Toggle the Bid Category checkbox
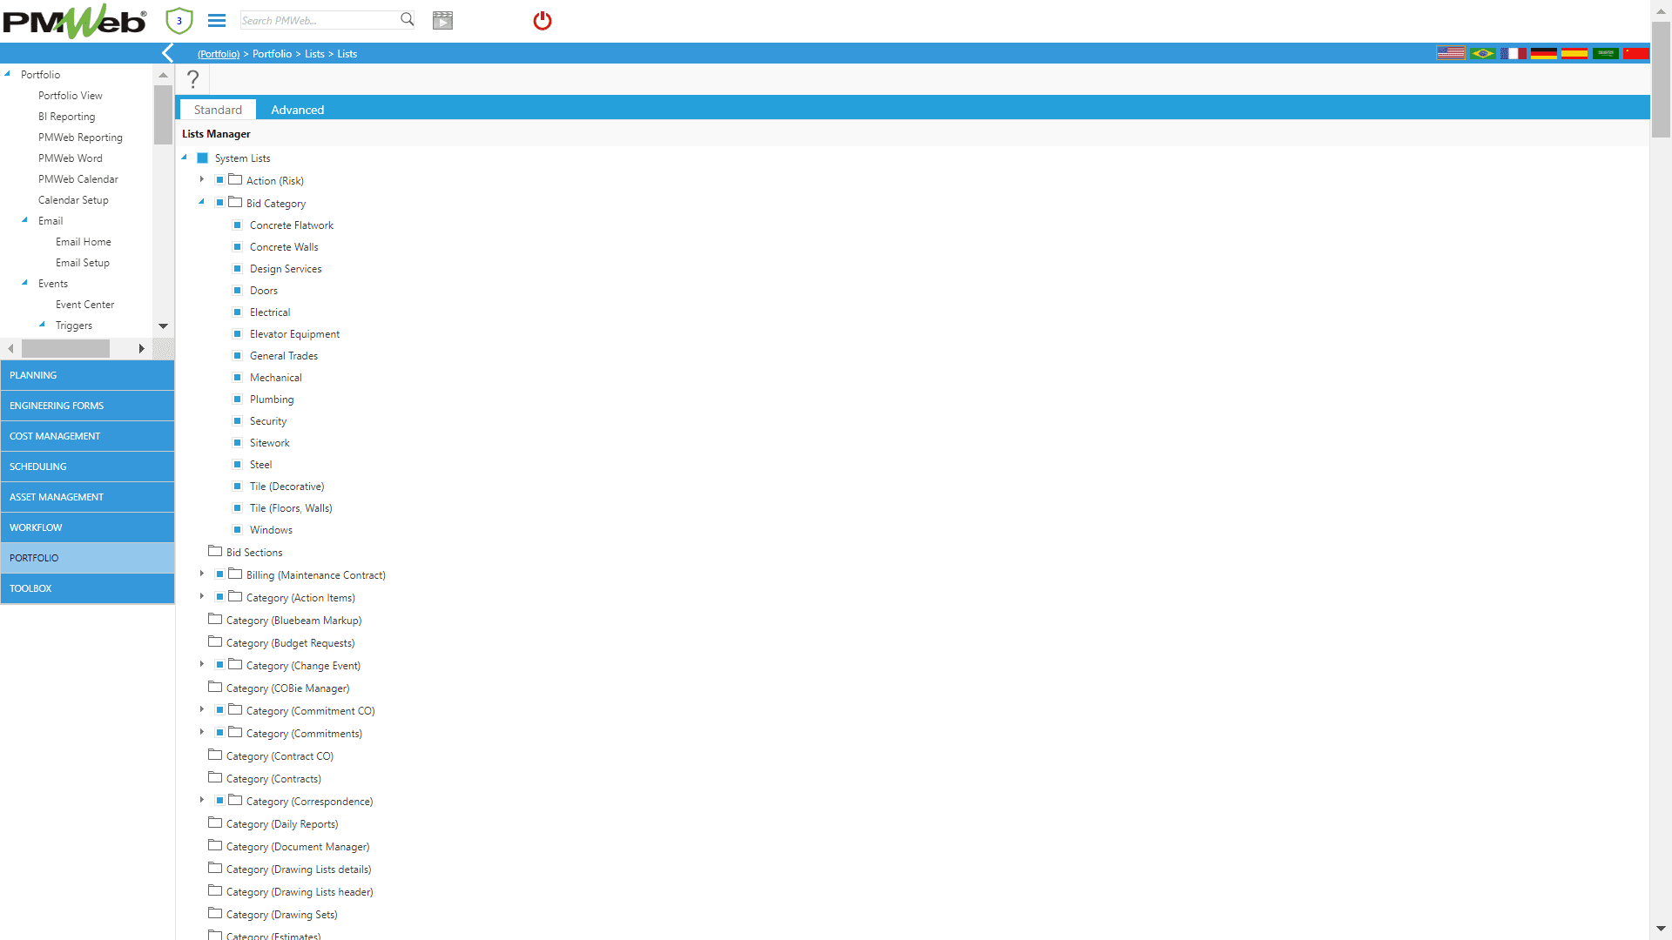This screenshot has height=940, width=1672. [x=219, y=203]
